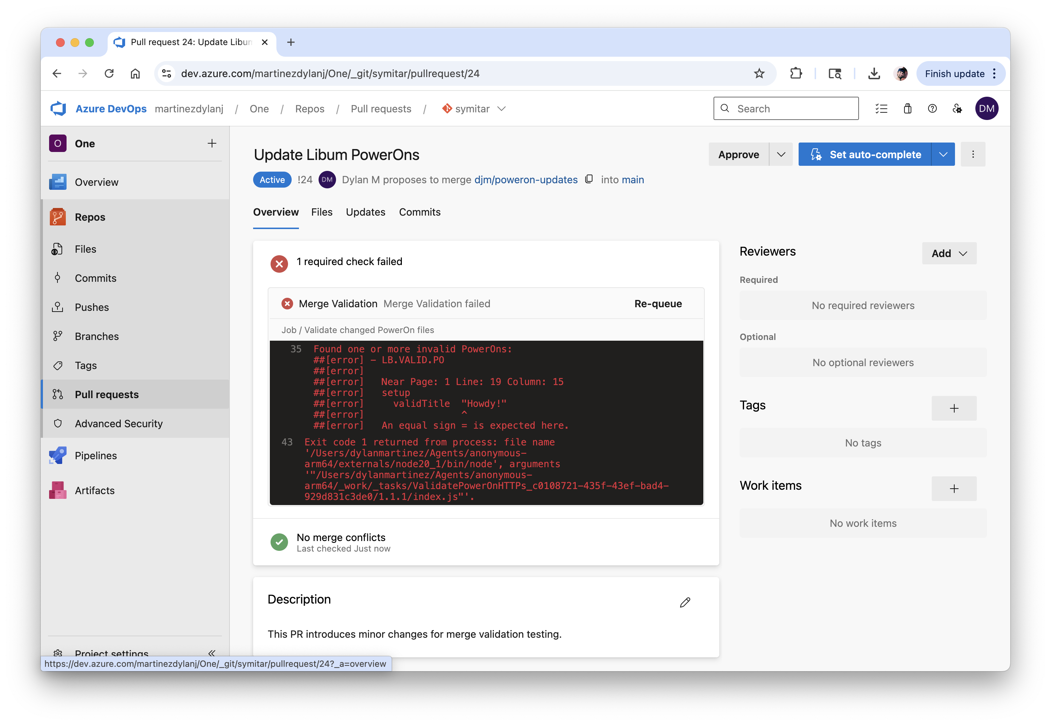
Task: Click the Active status badge
Action: 272,180
